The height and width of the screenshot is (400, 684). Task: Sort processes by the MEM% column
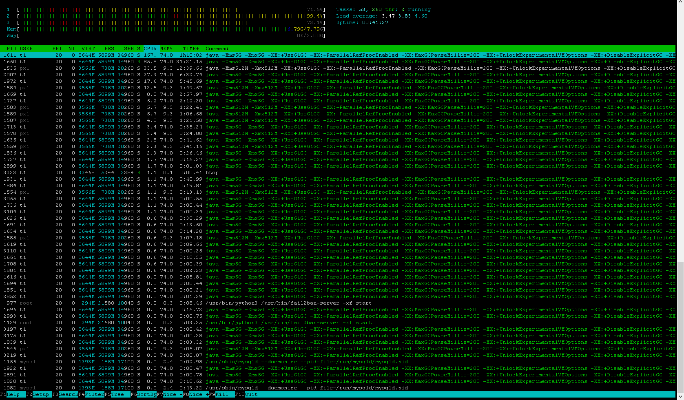(166, 49)
